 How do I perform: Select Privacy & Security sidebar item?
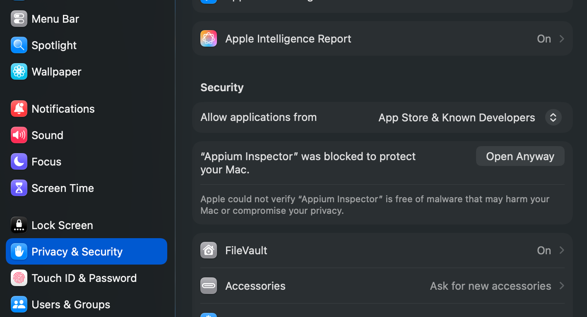77,252
